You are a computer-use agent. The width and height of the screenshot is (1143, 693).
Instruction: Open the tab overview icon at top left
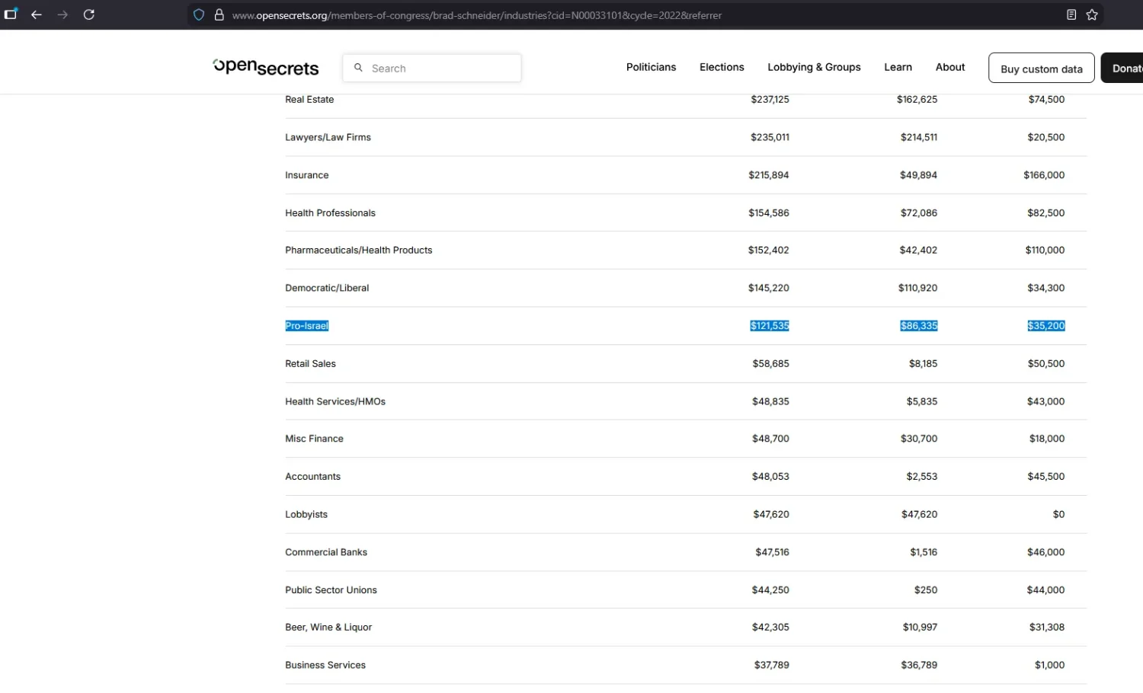(x=11, y=14)
